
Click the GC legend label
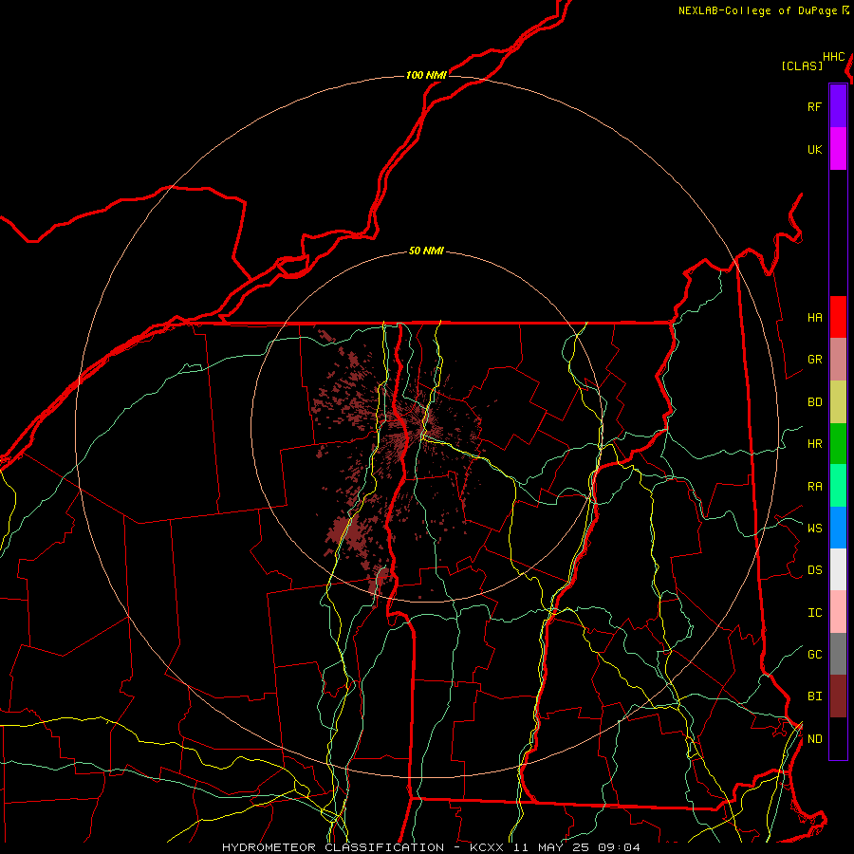click(x=814, y=655)
